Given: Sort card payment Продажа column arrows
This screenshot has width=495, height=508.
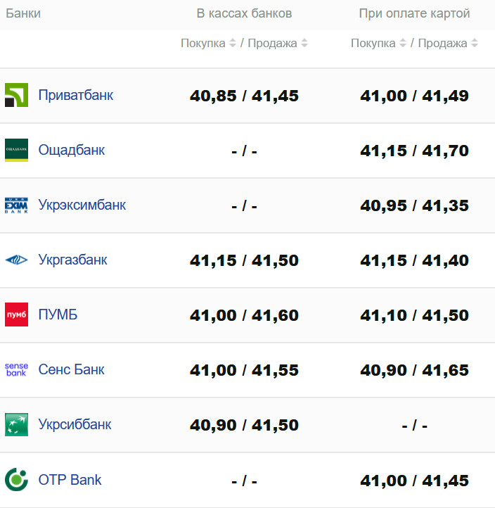Looking at the screenshot, I should (475, 43).
